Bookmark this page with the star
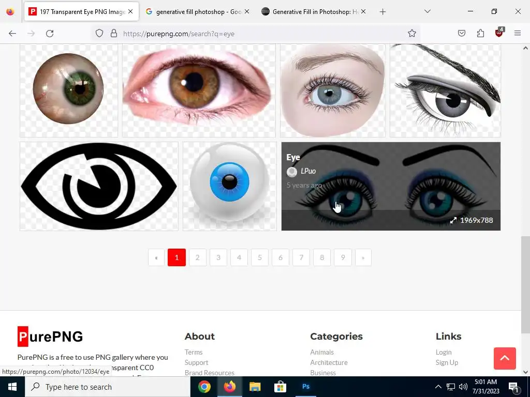 tap(411, 33)
